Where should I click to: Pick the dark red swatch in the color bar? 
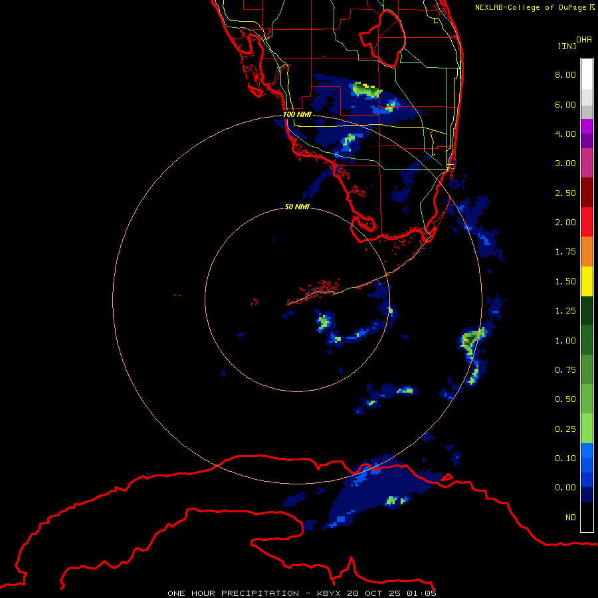587,193
